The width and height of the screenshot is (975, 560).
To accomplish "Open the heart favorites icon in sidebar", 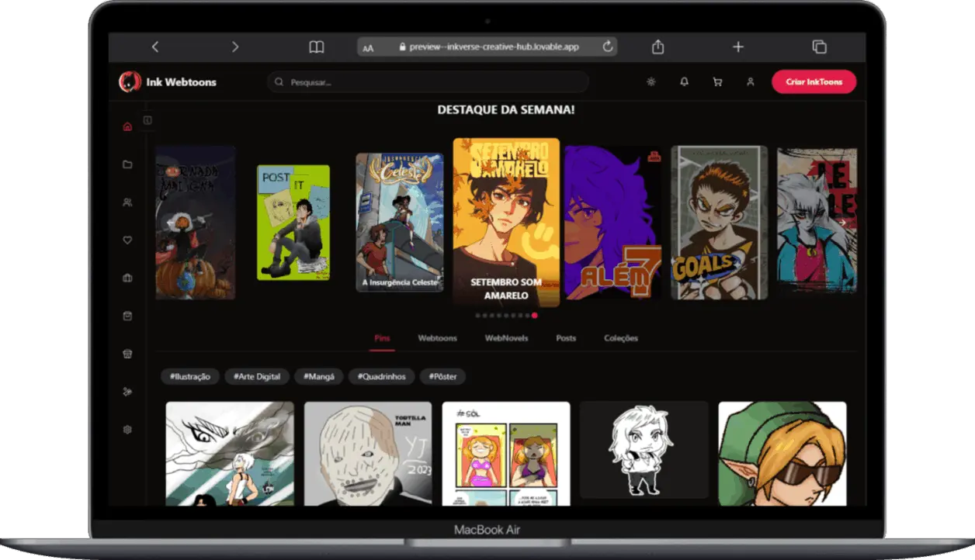I will pos(127,240).
